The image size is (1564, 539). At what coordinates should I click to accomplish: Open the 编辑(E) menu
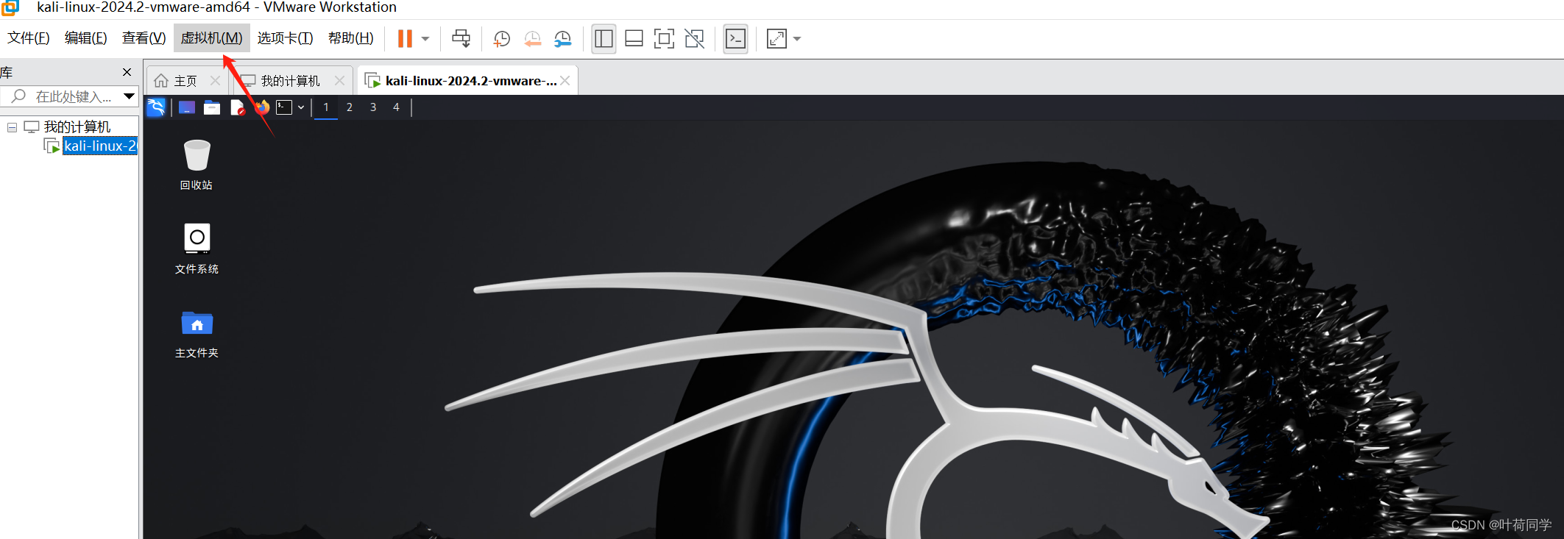point(85,38)
